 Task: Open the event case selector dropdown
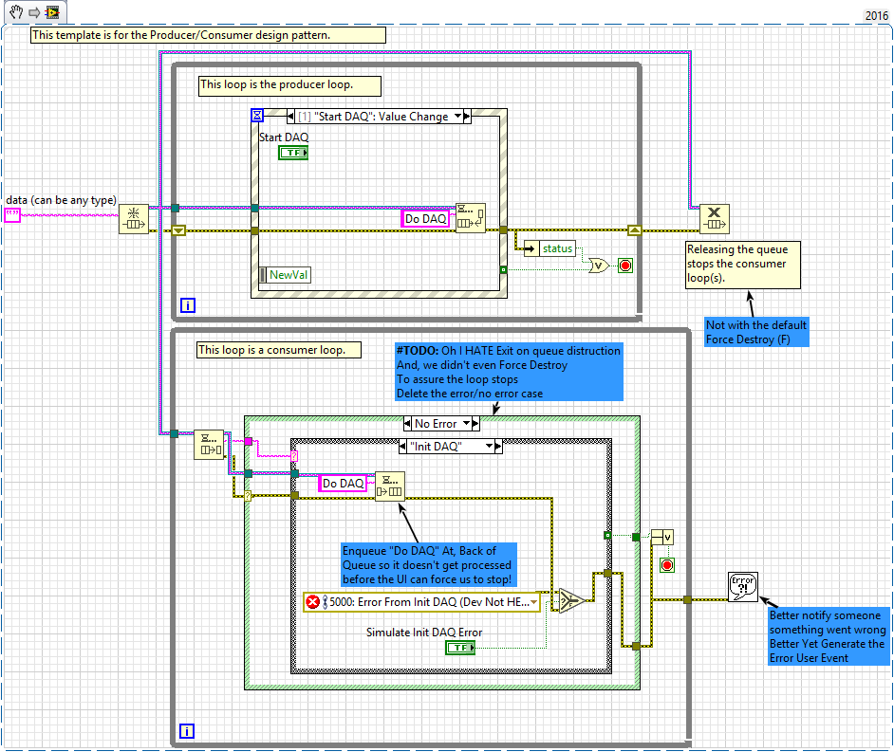coord(457,117)
